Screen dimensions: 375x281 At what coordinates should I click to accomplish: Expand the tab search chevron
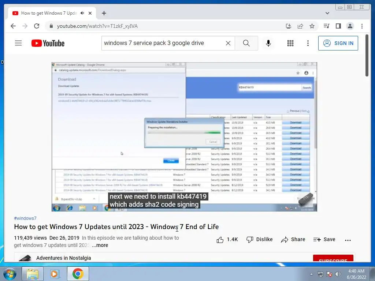point(327,13)
